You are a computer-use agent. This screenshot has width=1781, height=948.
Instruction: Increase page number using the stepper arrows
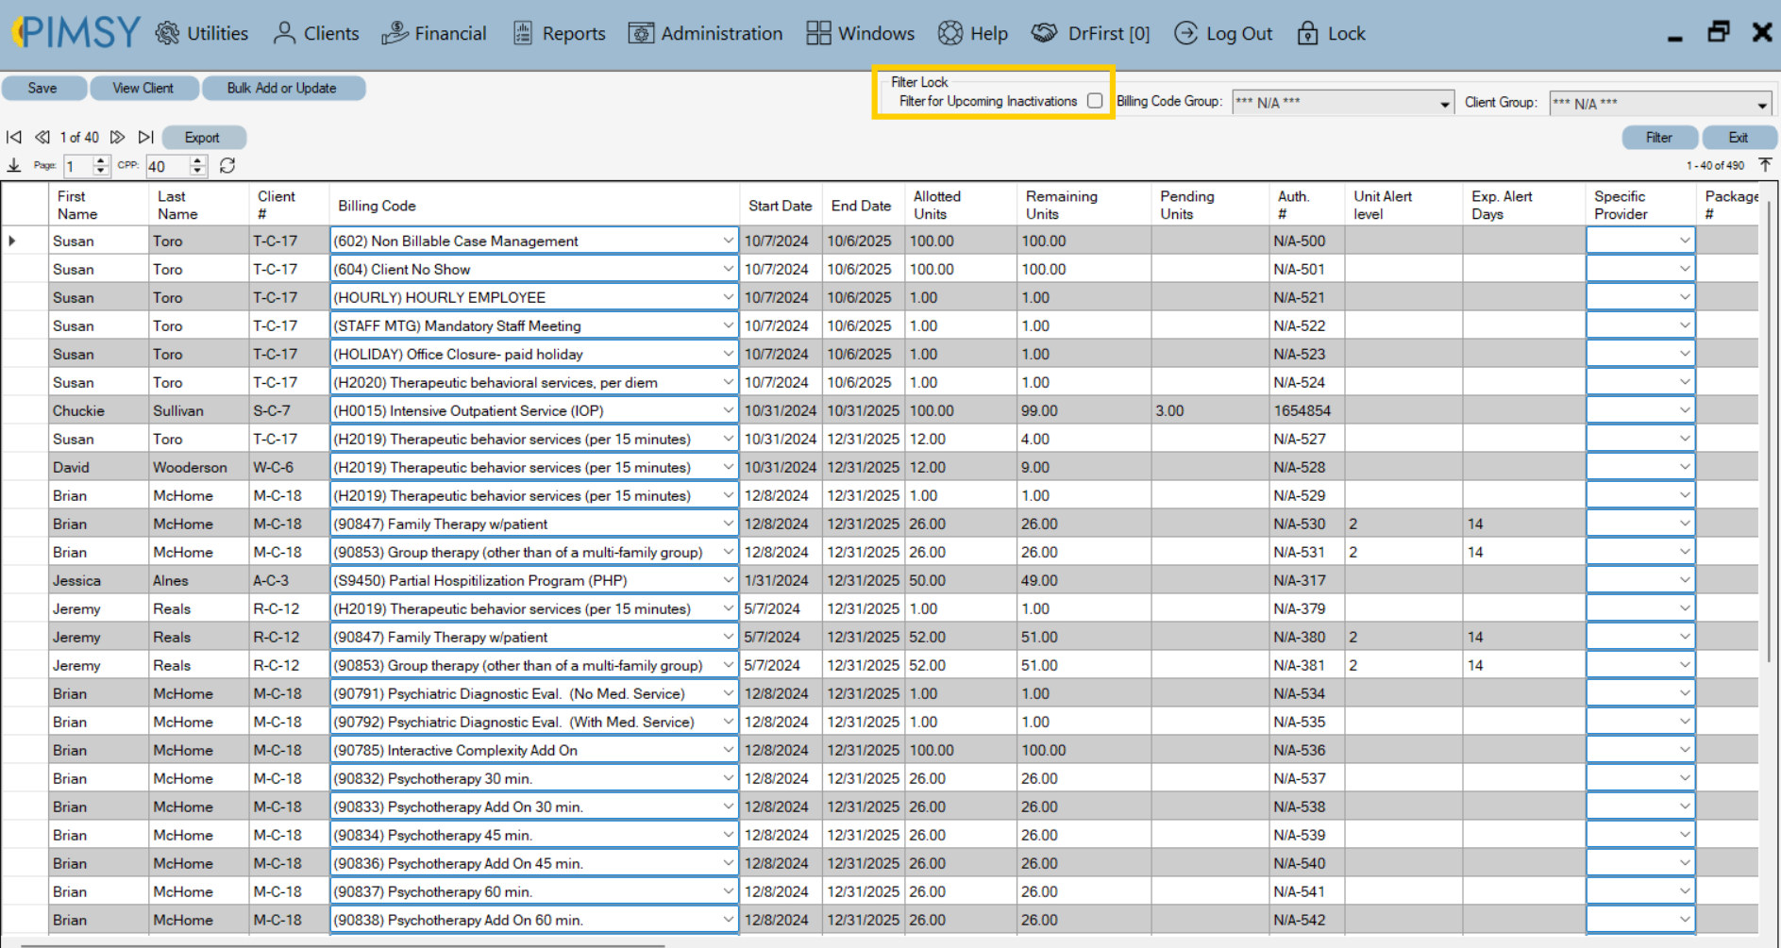point(102,161)
